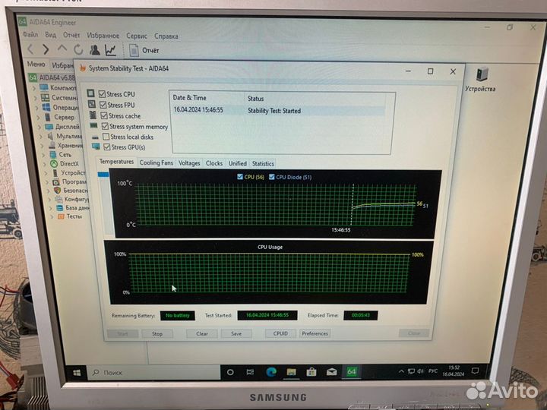Viewport: 547px width, 410px height.
Task: Expand the Сервер tree node
Action: click(x=36, y=118)
